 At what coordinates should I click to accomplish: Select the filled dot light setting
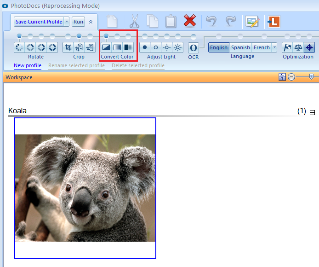point(145,47)
